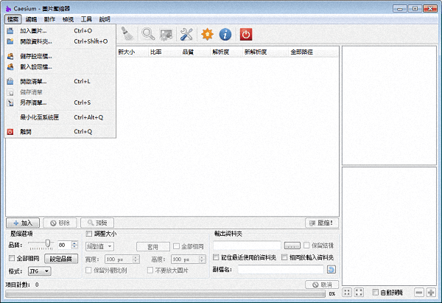Click the compress picture toolbar icon
The image size is (442, 303).
click(166, 34)
